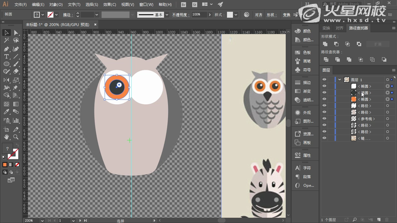Viewport: 397px width, 223px height.
Task: Click the orange fill swatch below the toolbar
Action: (x=5, y=165)
